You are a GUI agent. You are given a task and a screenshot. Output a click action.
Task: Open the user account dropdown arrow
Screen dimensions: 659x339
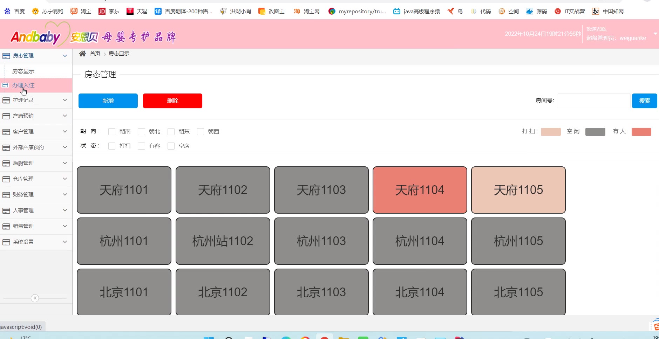coord(655,34)
